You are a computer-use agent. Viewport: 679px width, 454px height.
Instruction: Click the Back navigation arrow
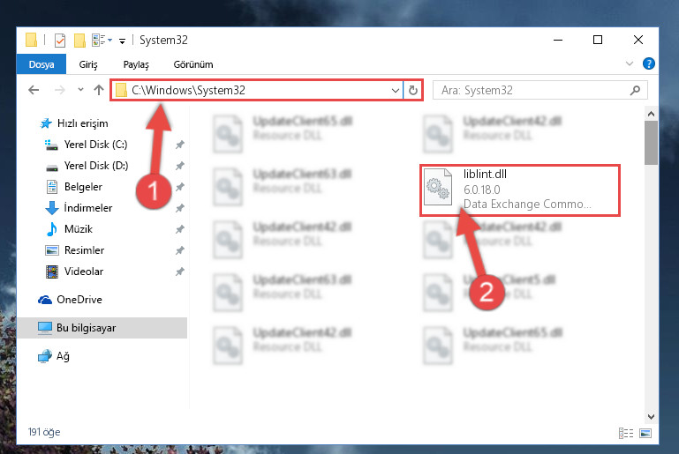click(34, 90)
